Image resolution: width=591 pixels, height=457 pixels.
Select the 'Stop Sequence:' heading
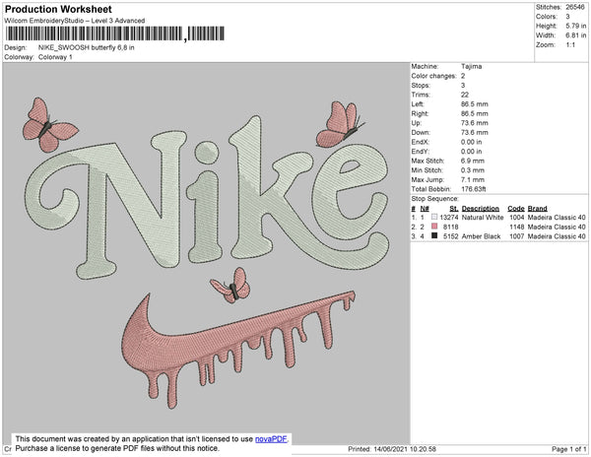(435, 199)
